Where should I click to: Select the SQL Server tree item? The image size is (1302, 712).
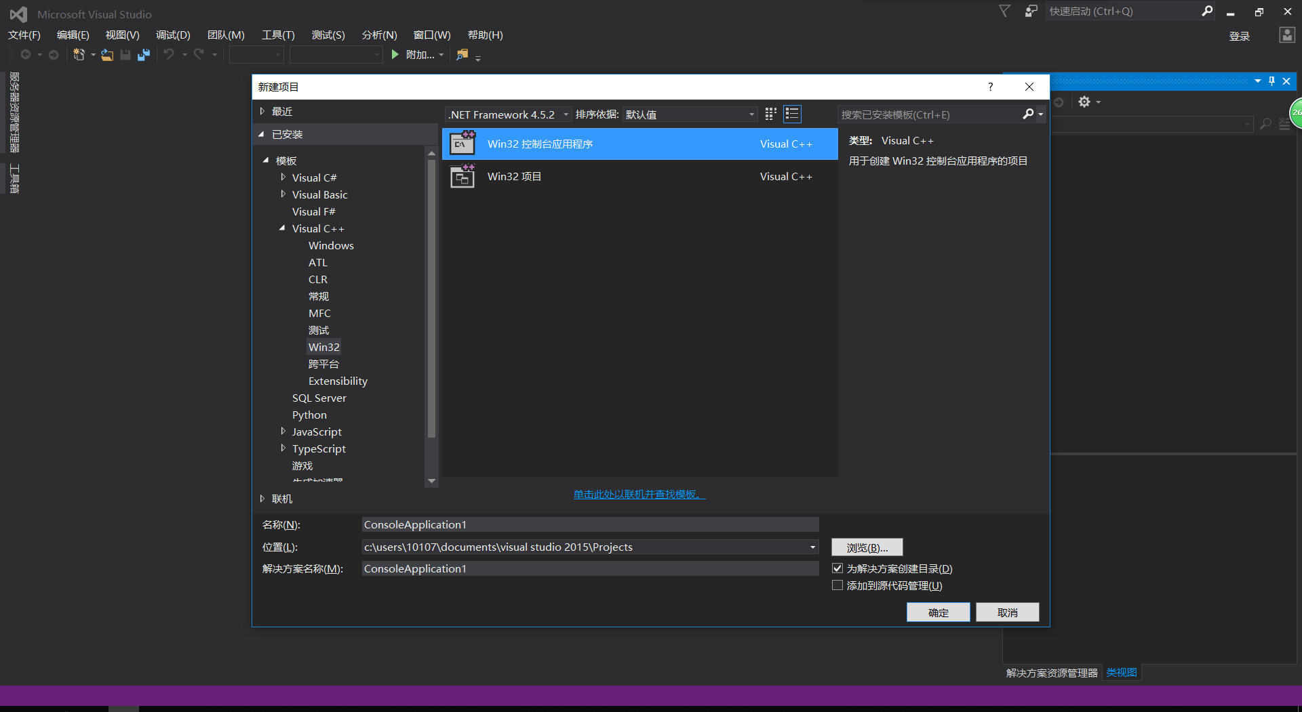click(x=319, y=398)
